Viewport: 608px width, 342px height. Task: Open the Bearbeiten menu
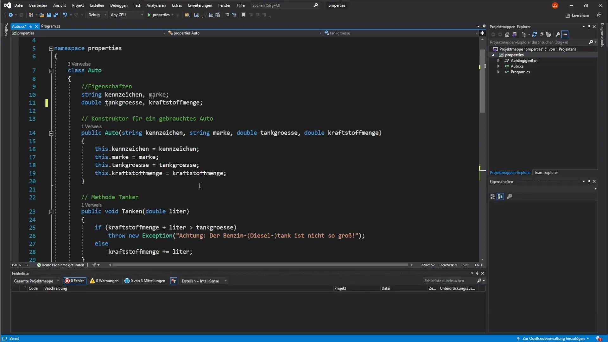pyautogui.click(x=38, y=5)
